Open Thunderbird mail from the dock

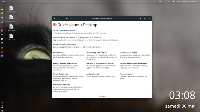pyautogui.click(x=2, y=18)
